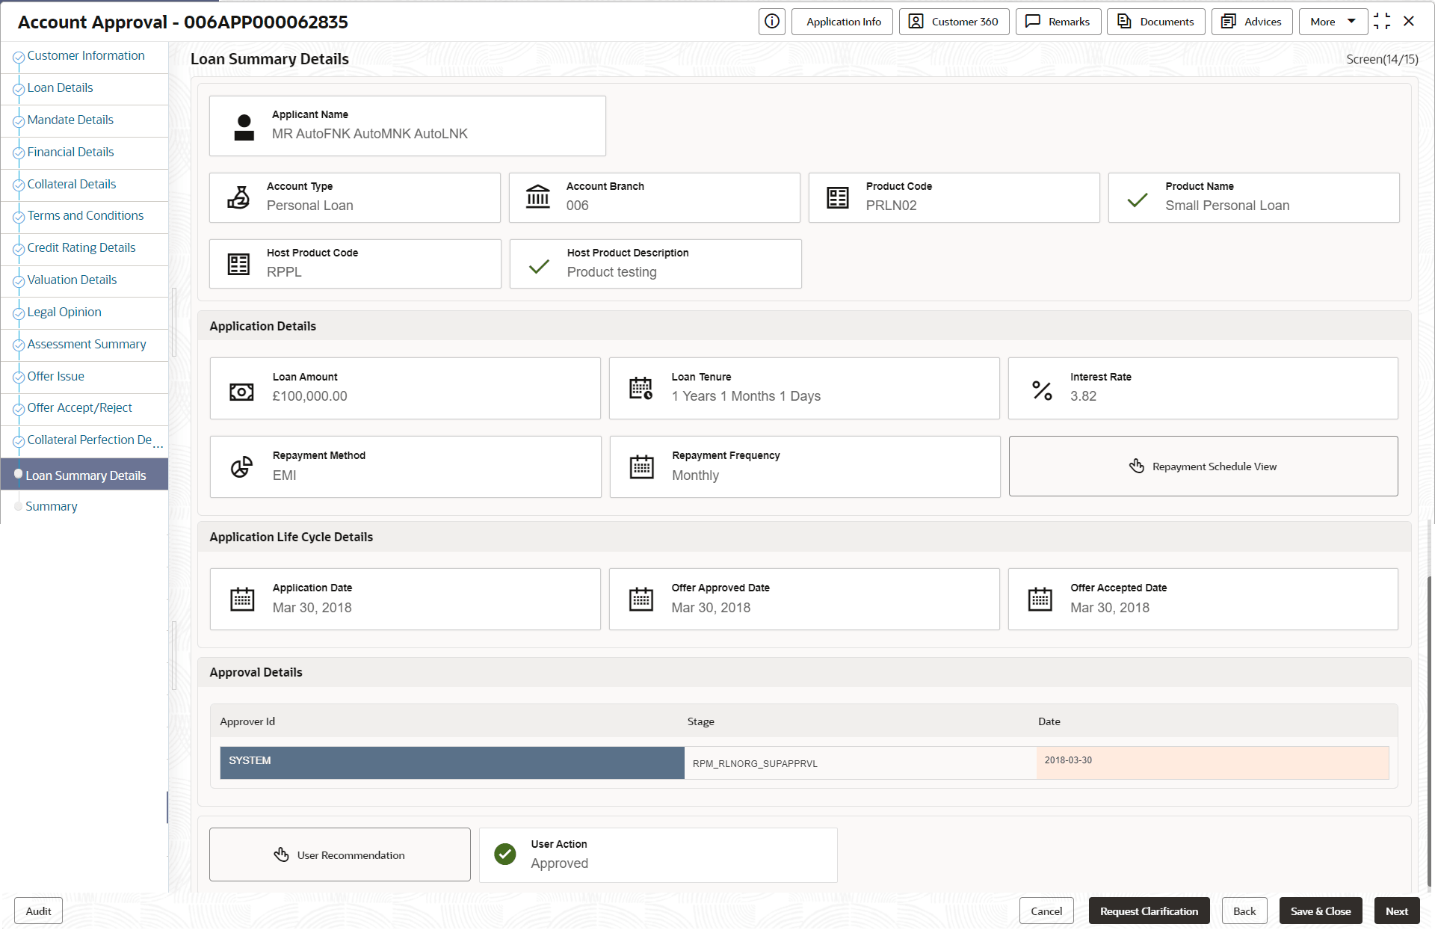Toggle the window restore corners icon

[x=1382, y=22]
